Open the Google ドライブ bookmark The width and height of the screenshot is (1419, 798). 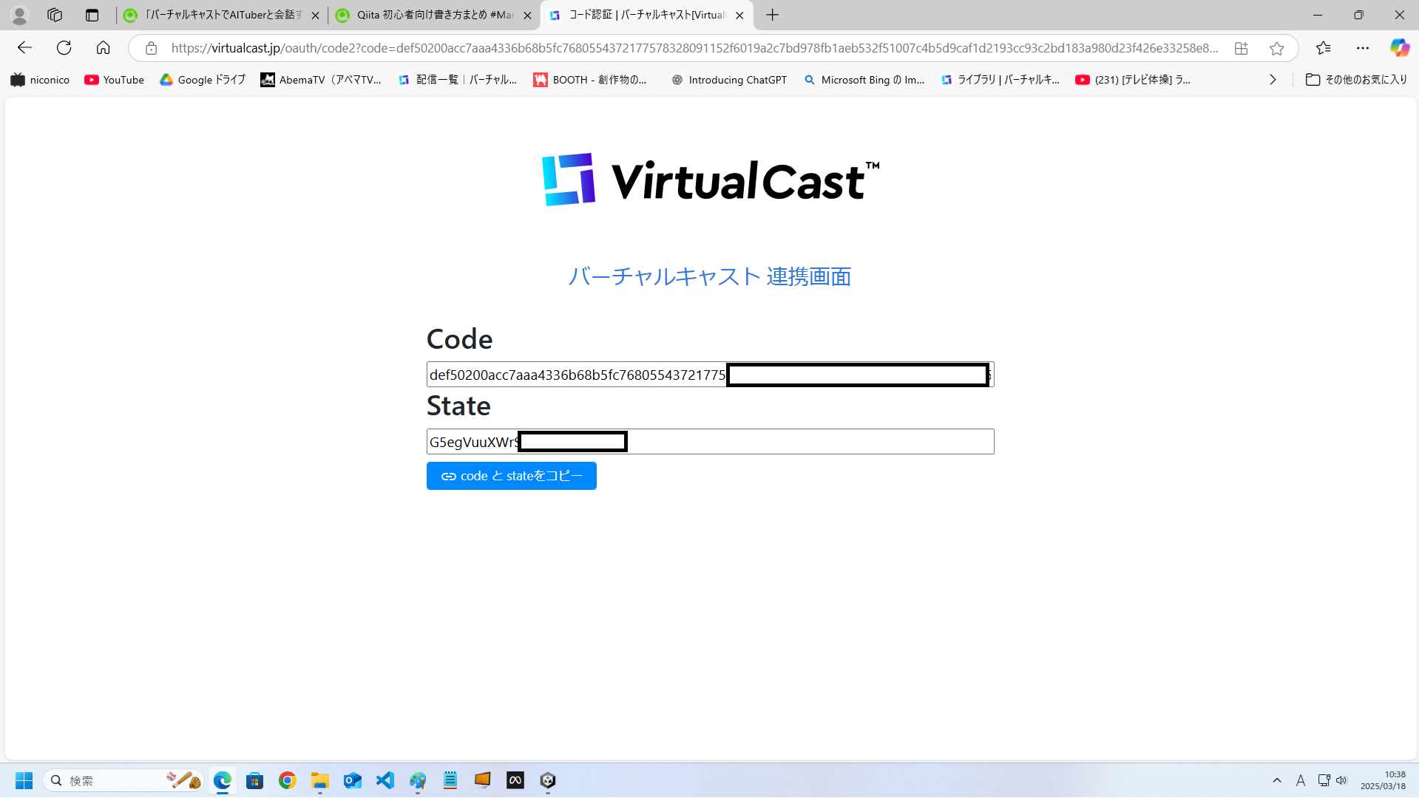click(203, 80)
